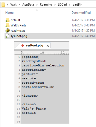Expand chevron after Walt in breadcrumb

(x=19, y=5)
